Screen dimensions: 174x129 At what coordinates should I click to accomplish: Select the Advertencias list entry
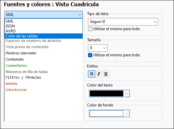[x=16, y=90]
